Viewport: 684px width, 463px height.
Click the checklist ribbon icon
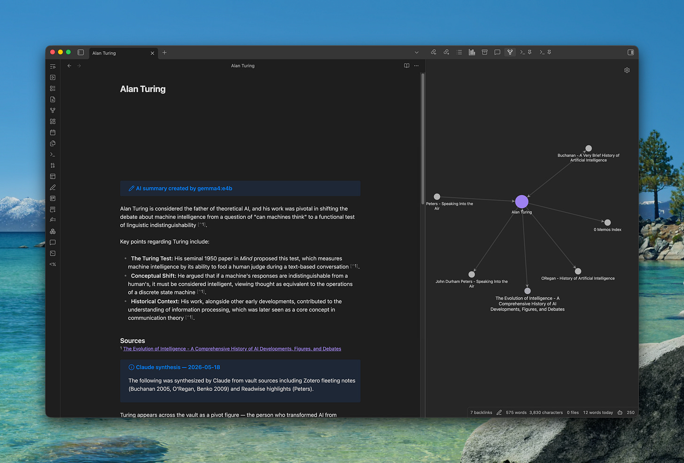tap(53, 88)
